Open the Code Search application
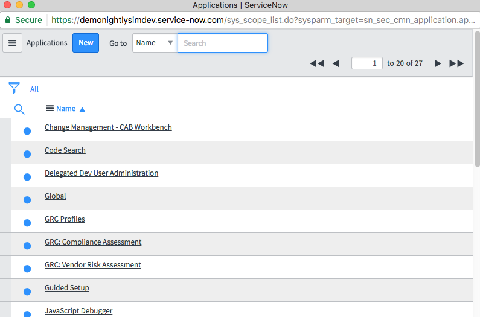 (x=65, y=150)
